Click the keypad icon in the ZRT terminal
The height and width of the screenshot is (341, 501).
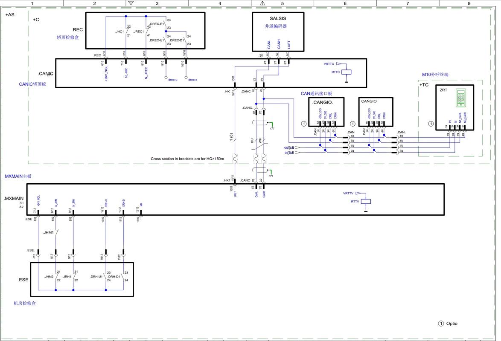461,98
